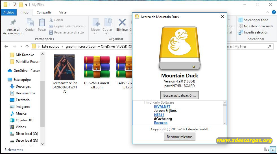Click the search magnifier icon
Screen dimensions: 277x154
pyautogui.click(x=269, y=46)
